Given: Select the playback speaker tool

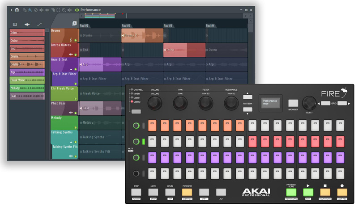Looking at the screenshot, I should pyautogui.click(x=70, y=10).
